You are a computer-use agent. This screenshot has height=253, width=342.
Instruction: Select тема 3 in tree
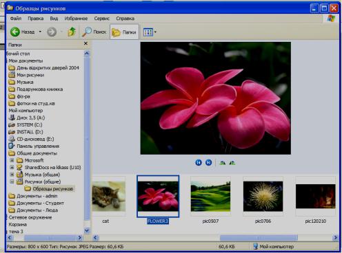(x=16, y=232)
